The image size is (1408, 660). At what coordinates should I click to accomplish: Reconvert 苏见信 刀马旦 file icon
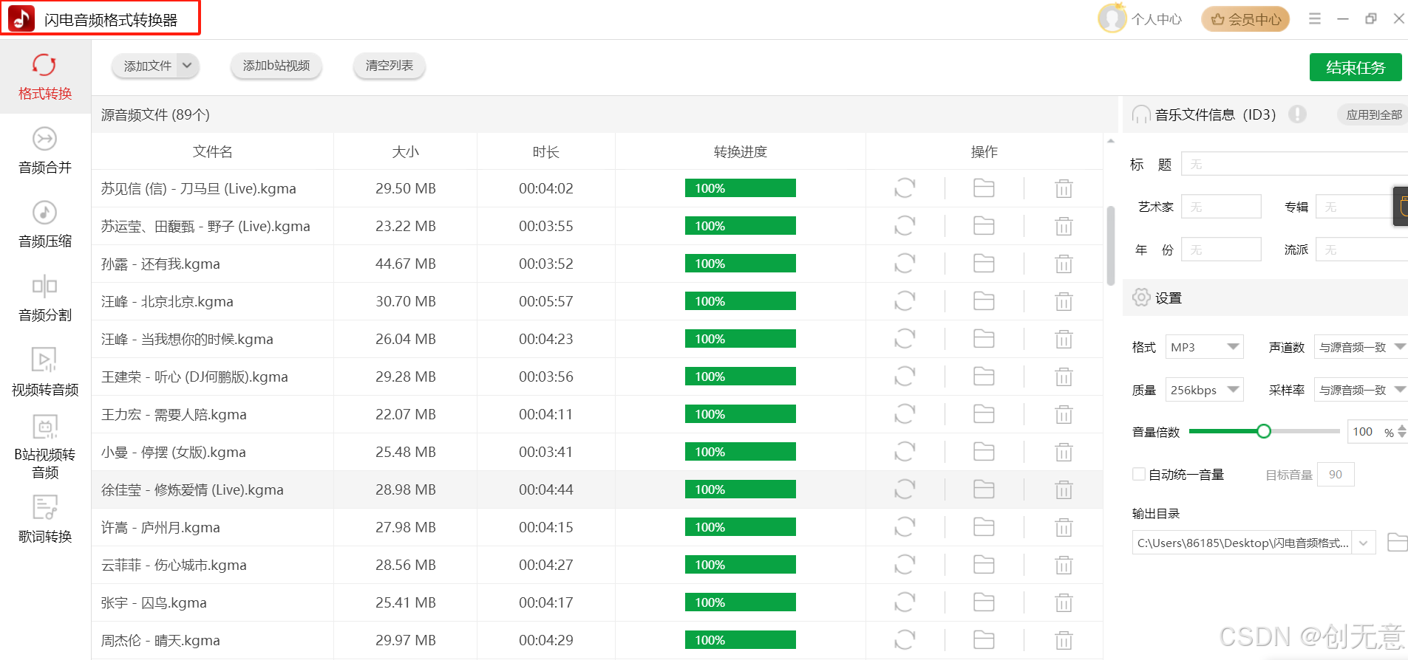tap(905, 188)
